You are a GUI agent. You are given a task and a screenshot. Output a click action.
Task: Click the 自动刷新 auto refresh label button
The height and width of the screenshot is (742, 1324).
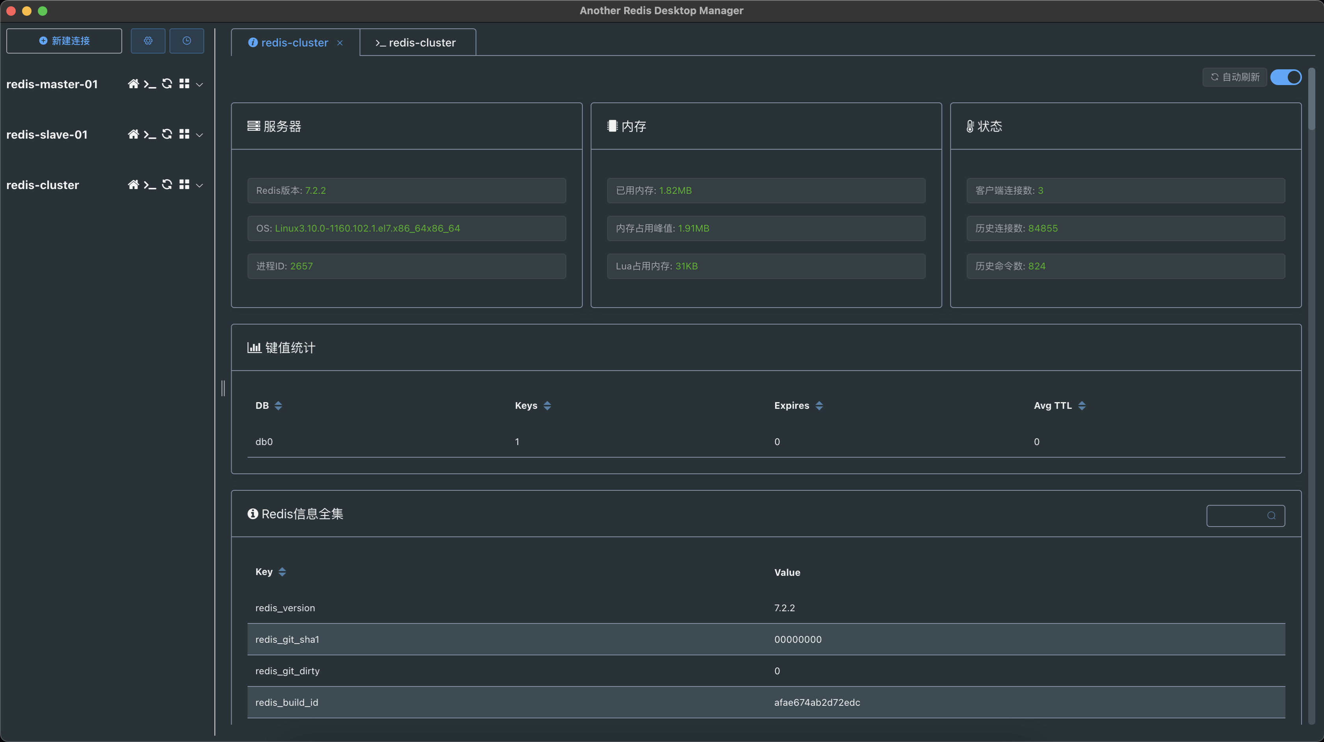[1235, 77]
